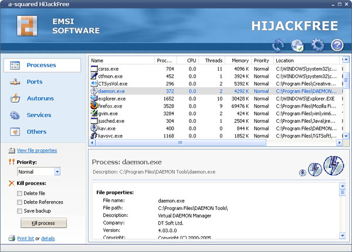Click the daemon.exe process icon
The width and height of the screenshot is (352, 252).
click(94, 91)
